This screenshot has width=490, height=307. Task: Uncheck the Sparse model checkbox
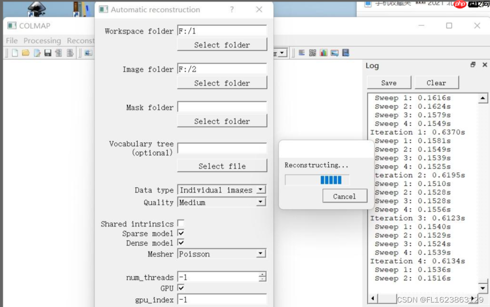click(x=181, y=233)
